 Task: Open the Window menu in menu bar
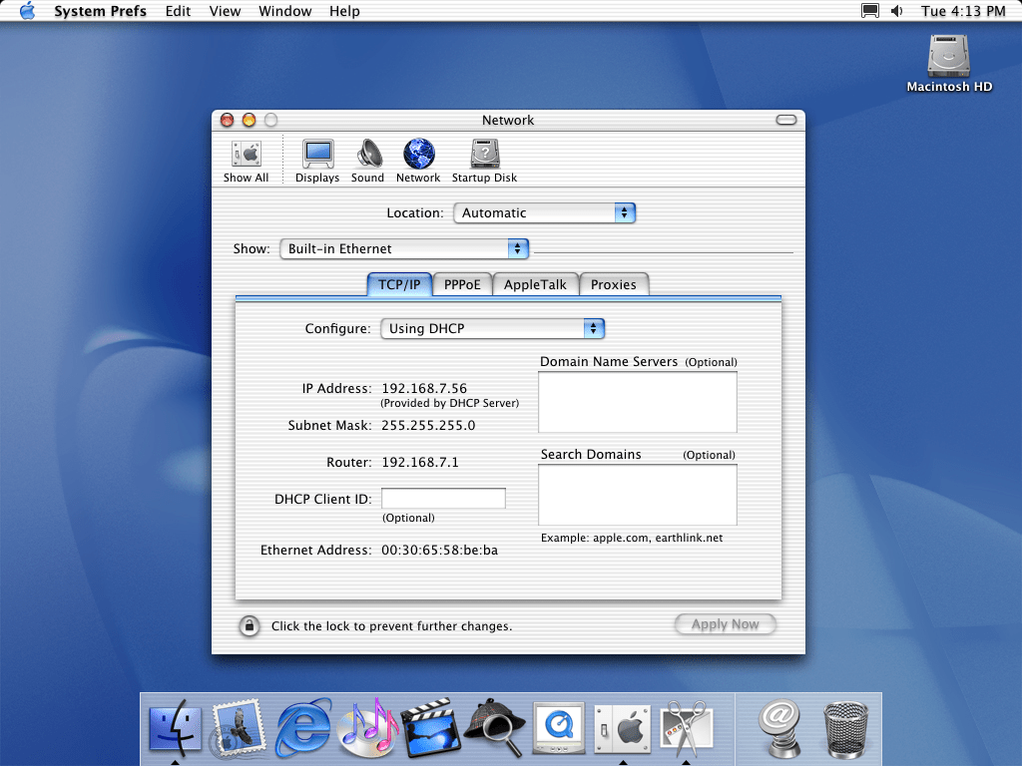(x=284, y=11)
